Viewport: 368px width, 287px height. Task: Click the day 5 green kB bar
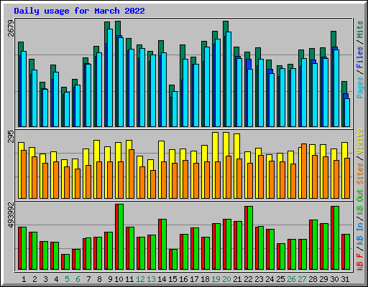pyautogui.click(x=67, y=262)
